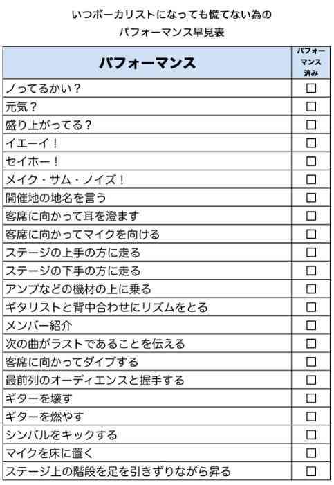The height and width of the screenshot is (485, 334).
Task: Check the メイク・サム・ノイズ! box
Action: click(310, 179)
